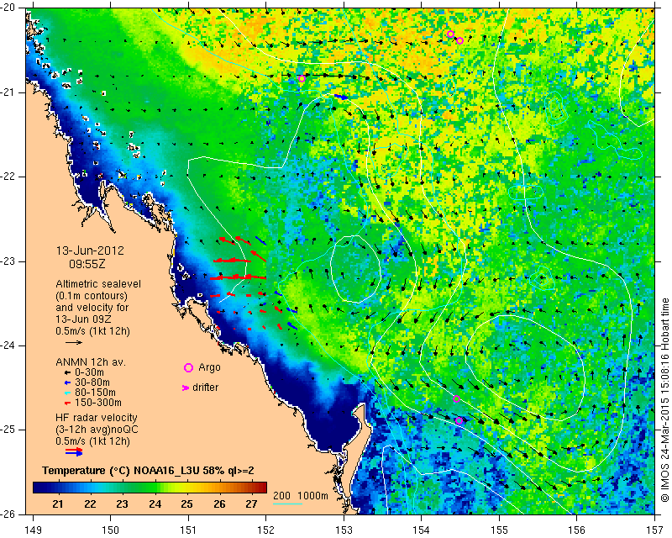Click the 'Altimetric sealevel' legend text
This screenshot has width=672, height=538.
click(x=98, y=284)
